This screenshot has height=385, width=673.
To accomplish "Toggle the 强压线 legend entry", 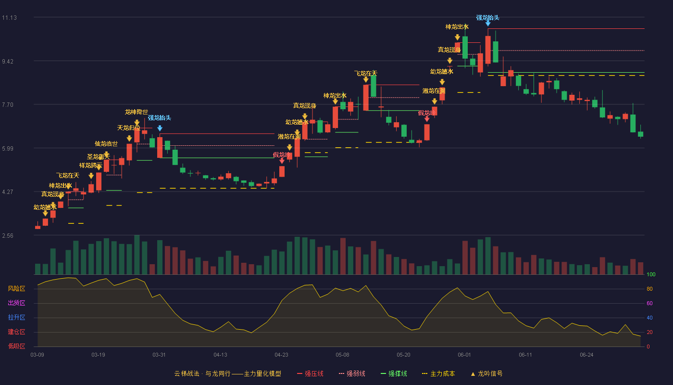I will click(x=310, y=373).
